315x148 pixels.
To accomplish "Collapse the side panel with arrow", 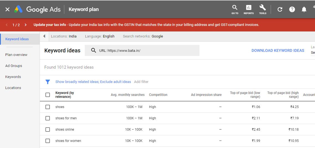I will coord(44,36).
